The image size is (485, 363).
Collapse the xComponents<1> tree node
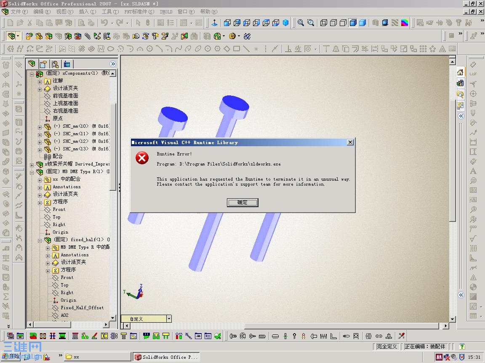pyautogui.click(x=32, y=74)
